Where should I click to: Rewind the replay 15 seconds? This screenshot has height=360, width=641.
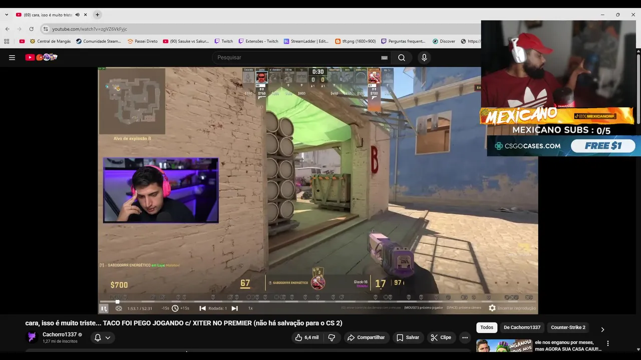165,308
